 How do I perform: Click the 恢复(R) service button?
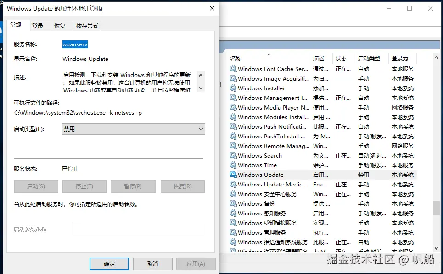click(x=183, y=186)
